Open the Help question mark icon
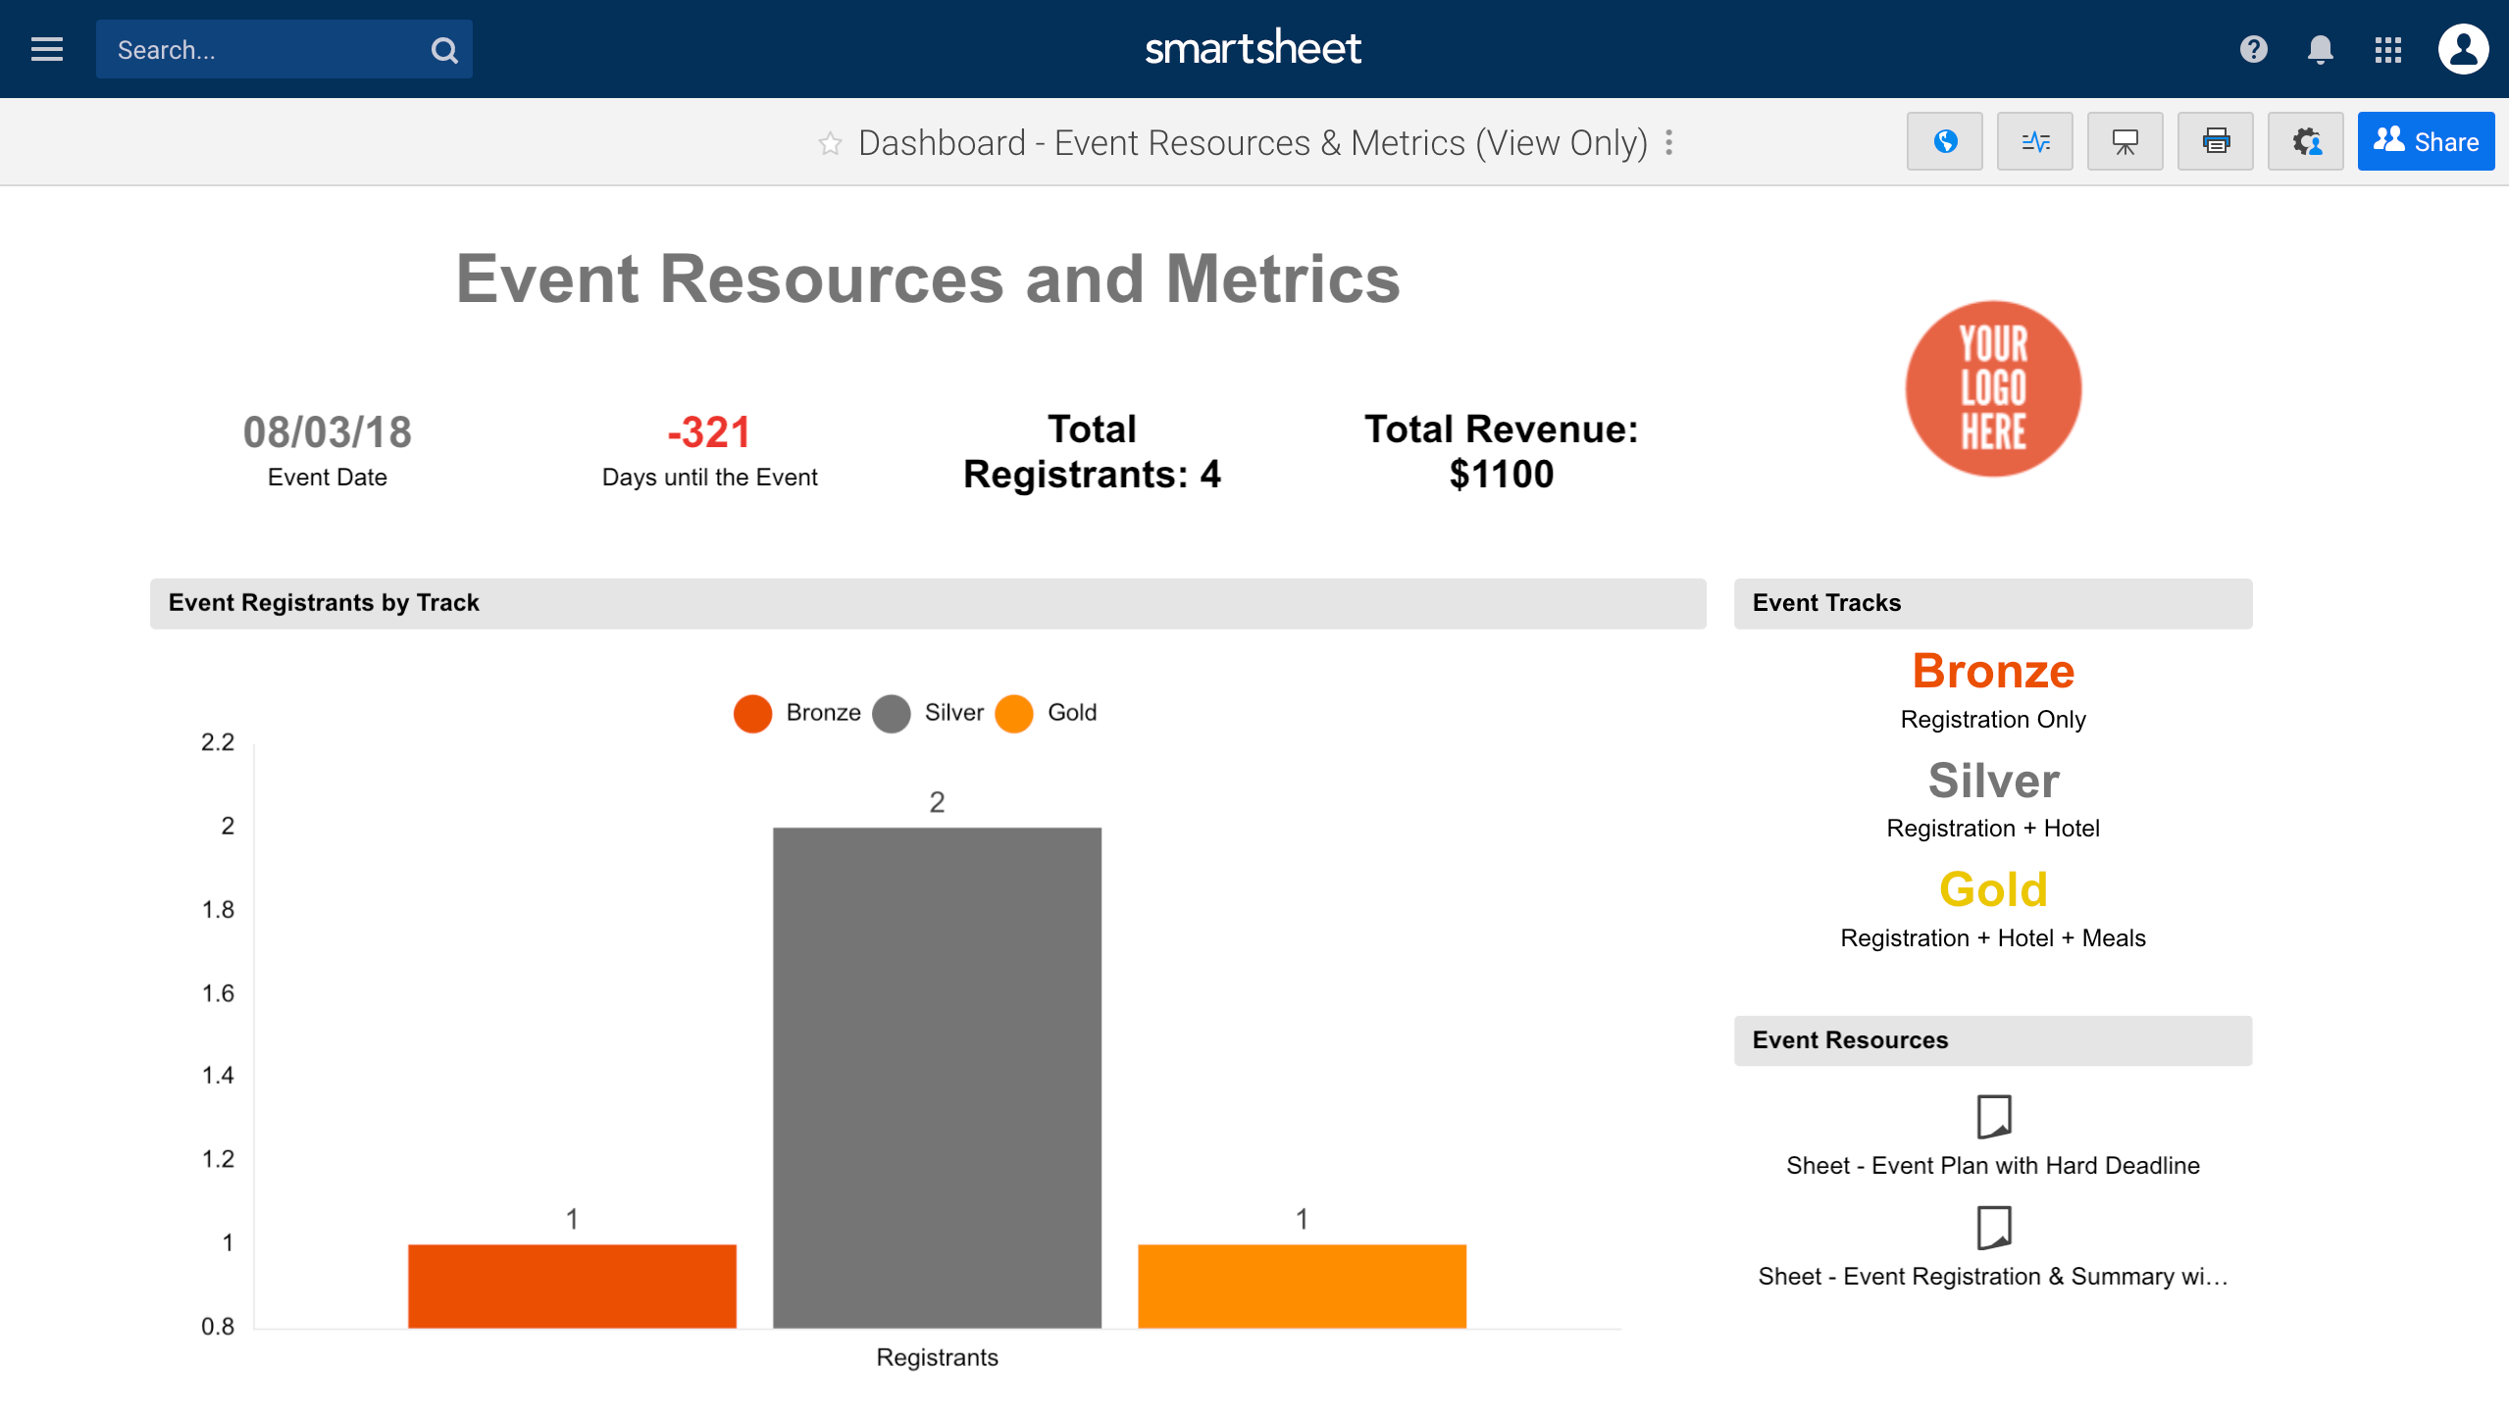2509x1414 pixels. click(2253, 49)
